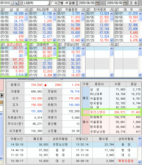Viewport: 142px width, 165px height.
Task: Click scroll-up arrow in 삼성 panel
Action: 26,14
